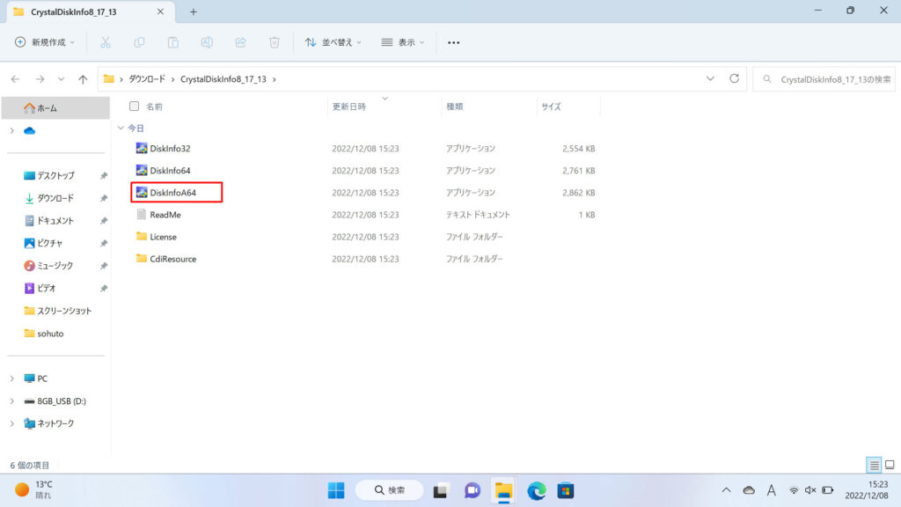This screenshot has height=507, width=901.
Task: Open スクリーンショット folder in navigation pane
Action: [x=55, y=311]
